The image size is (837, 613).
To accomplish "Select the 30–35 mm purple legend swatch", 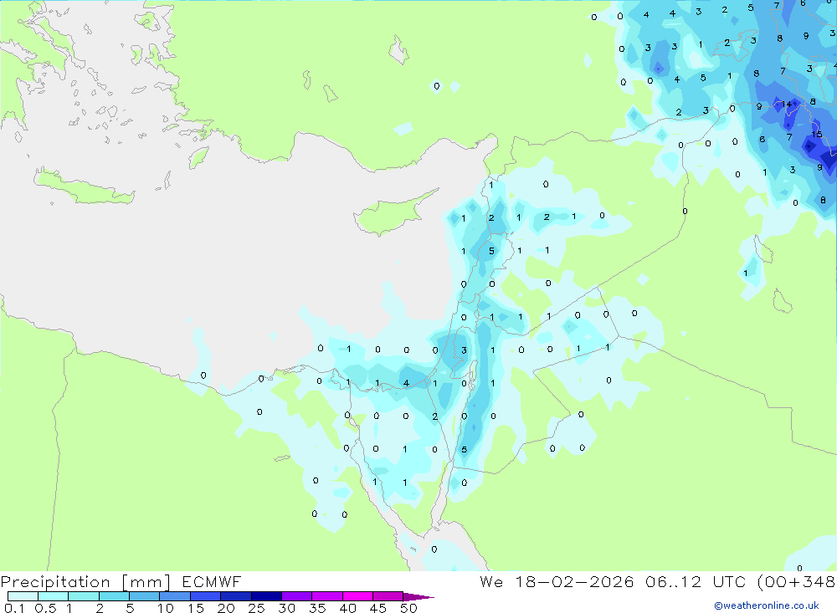I will (296, 596).
